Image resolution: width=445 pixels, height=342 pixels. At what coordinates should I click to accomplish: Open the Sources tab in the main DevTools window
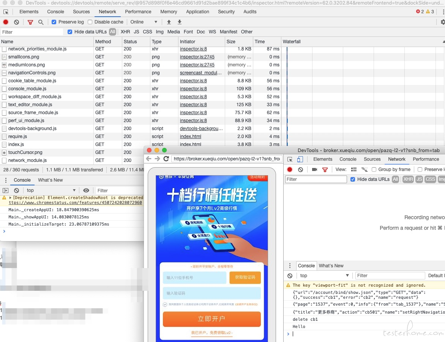pyautogui.click(x=82, y=12)
